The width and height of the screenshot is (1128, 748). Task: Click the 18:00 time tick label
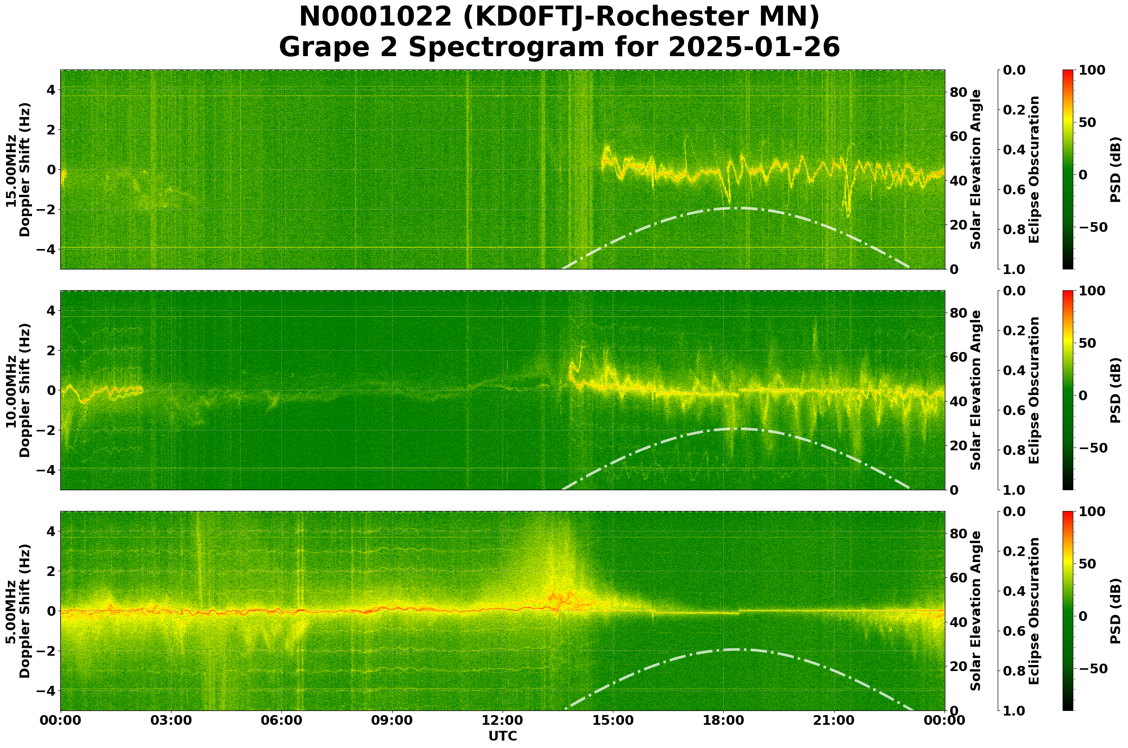pyautogui.click(x=724, y=720)
